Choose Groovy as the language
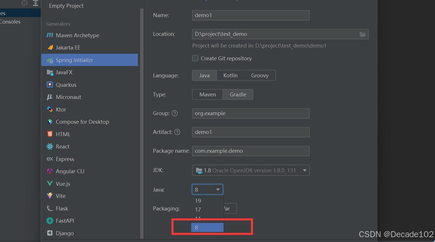Viewport: 435px width, 242px height. (260, 75)
